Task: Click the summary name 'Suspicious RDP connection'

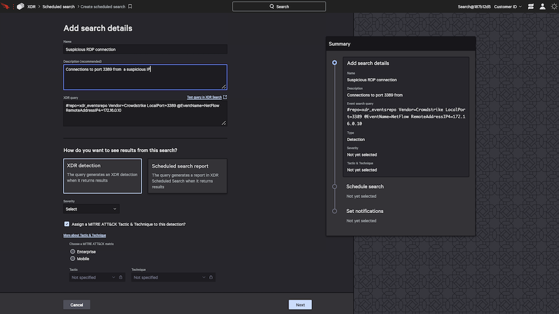Action: (x=372, y=80)
